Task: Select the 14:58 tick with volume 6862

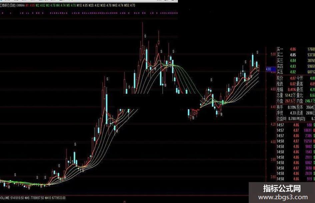Action: [x=296, y=163]
